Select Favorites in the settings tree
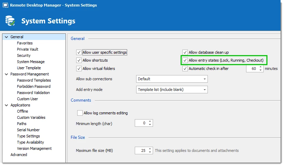This screenshot has height=166, width=284. tap(25, 43)
